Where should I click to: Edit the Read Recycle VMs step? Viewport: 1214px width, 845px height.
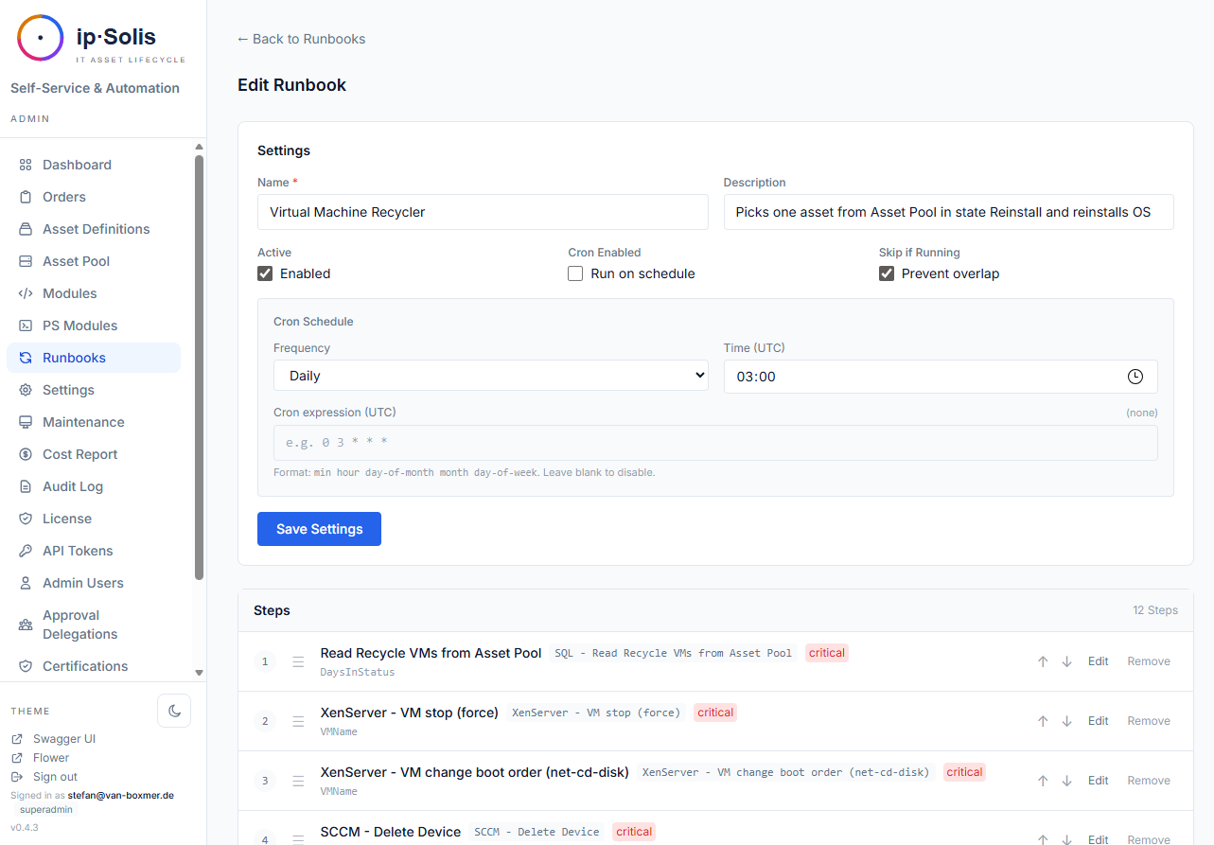click(1098, 661)
